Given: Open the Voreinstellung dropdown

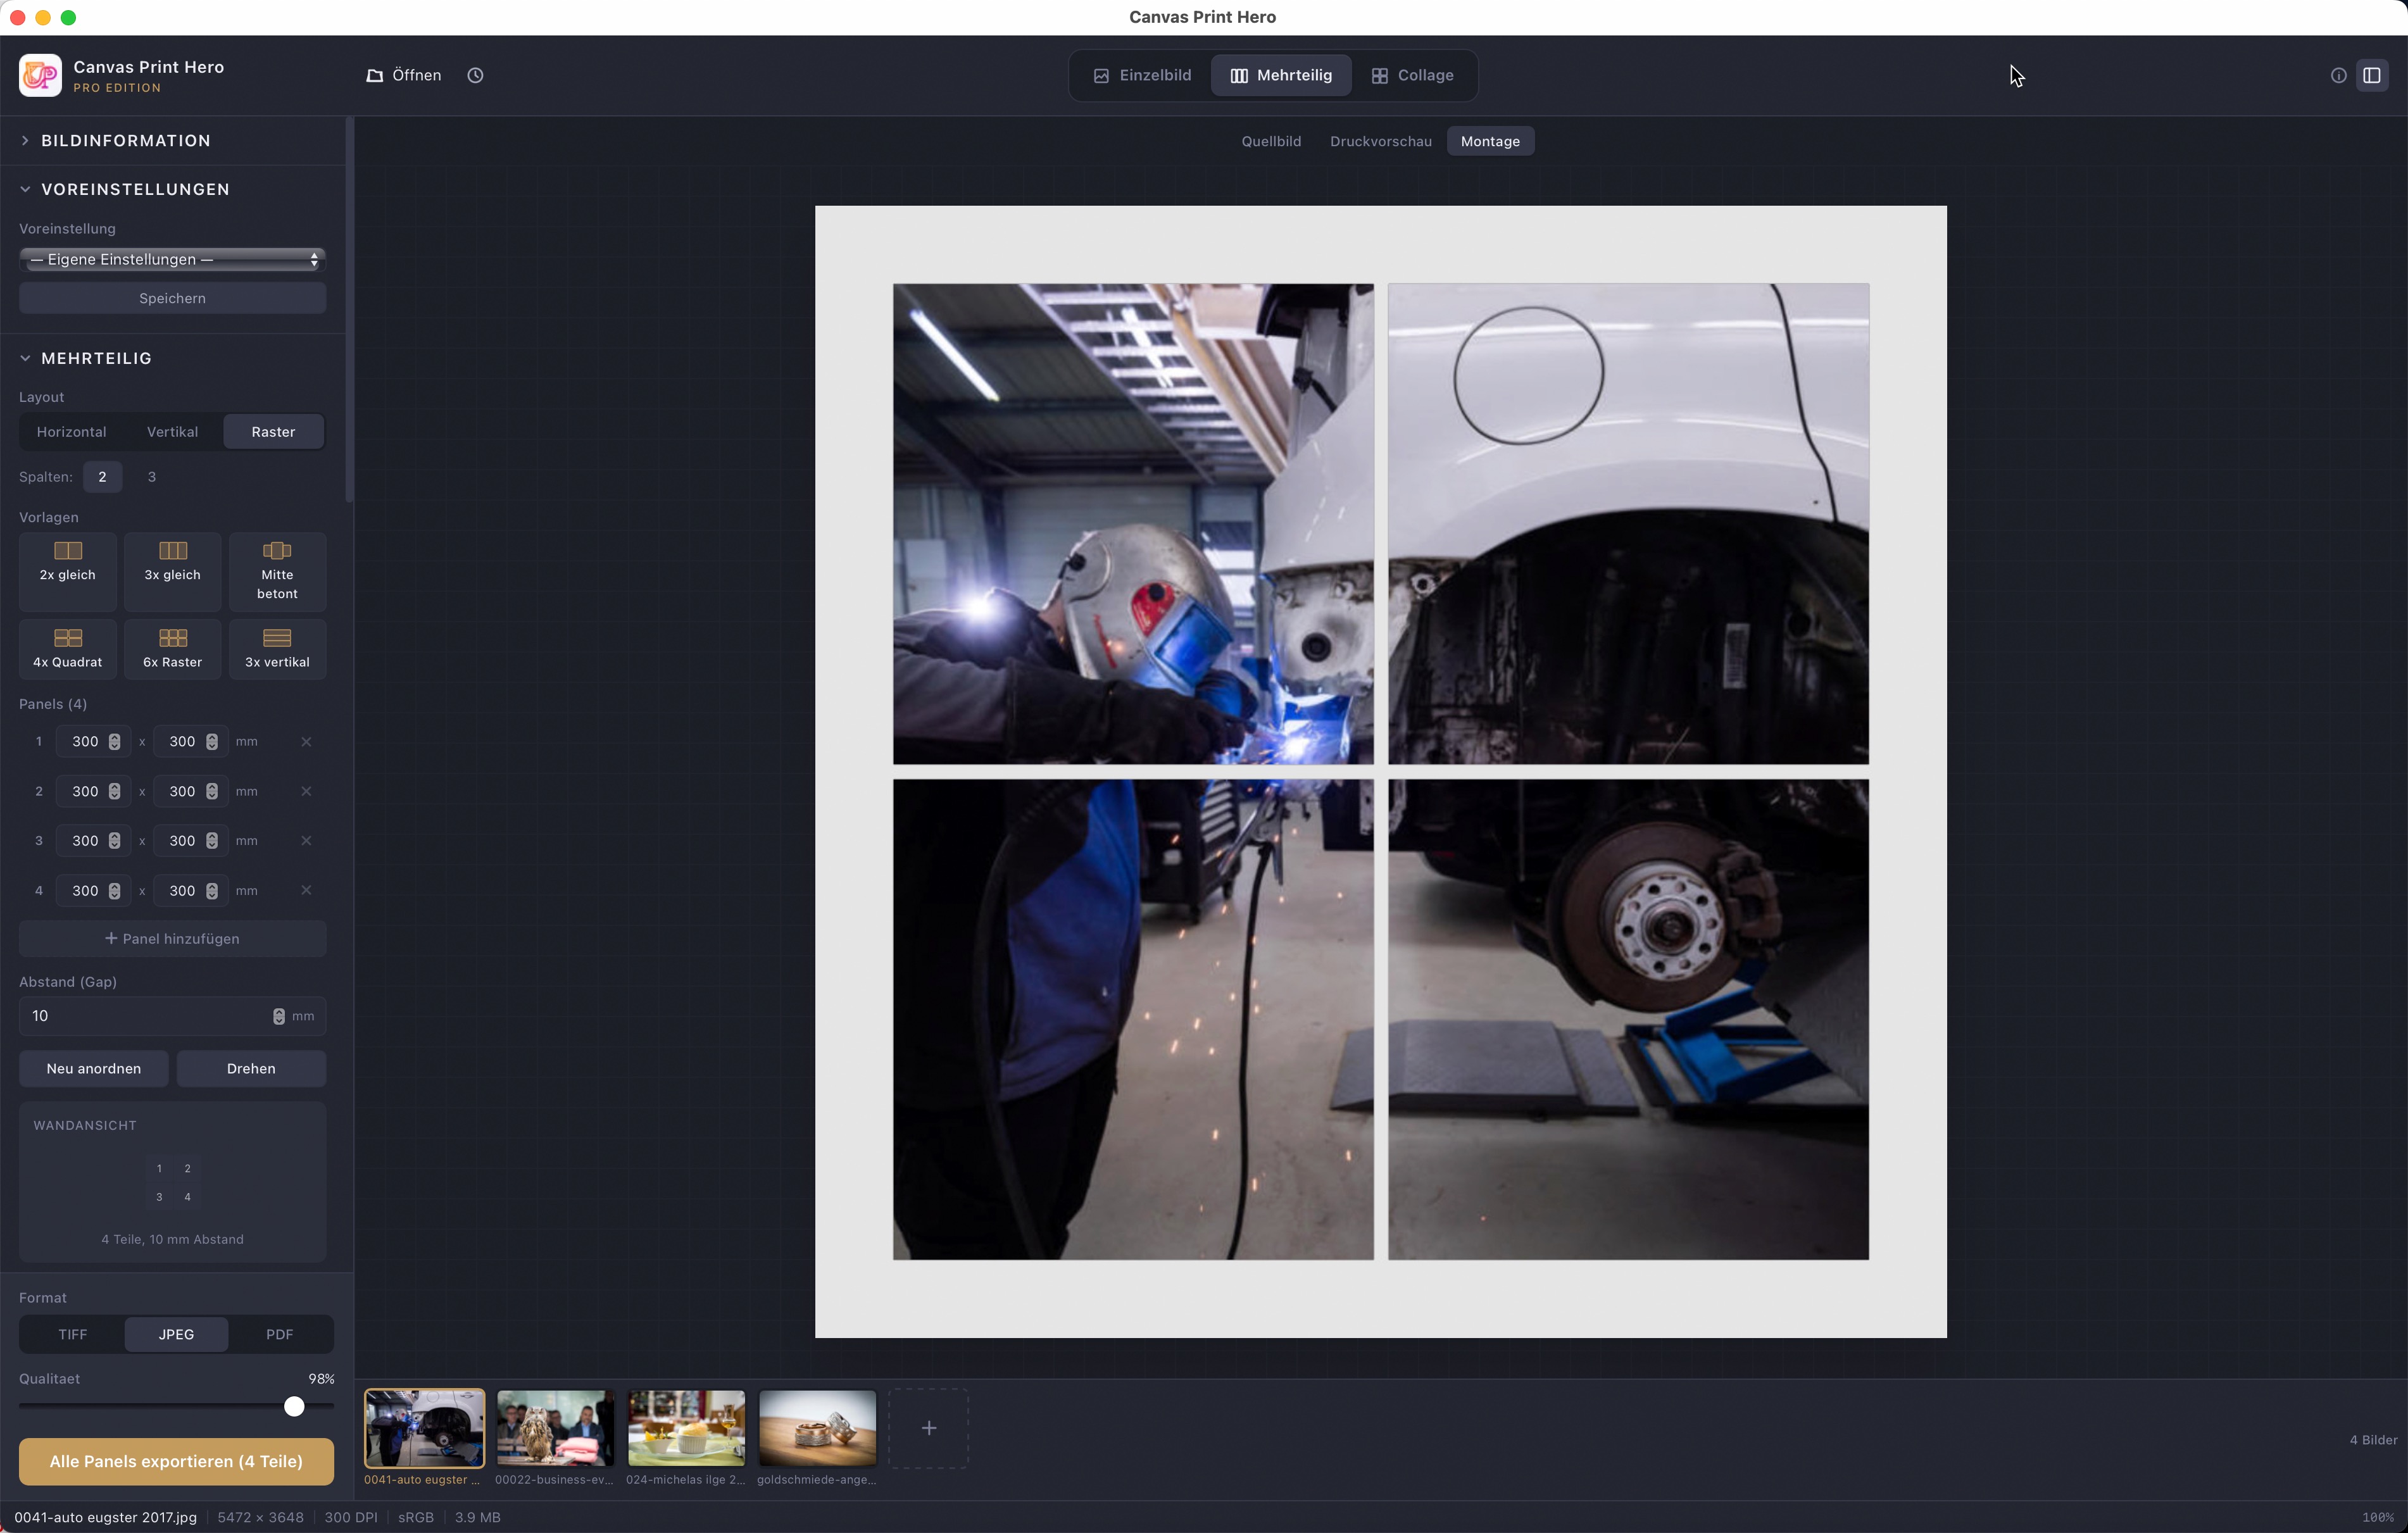Looking at the screenshot, I should (x=172, y=259).
